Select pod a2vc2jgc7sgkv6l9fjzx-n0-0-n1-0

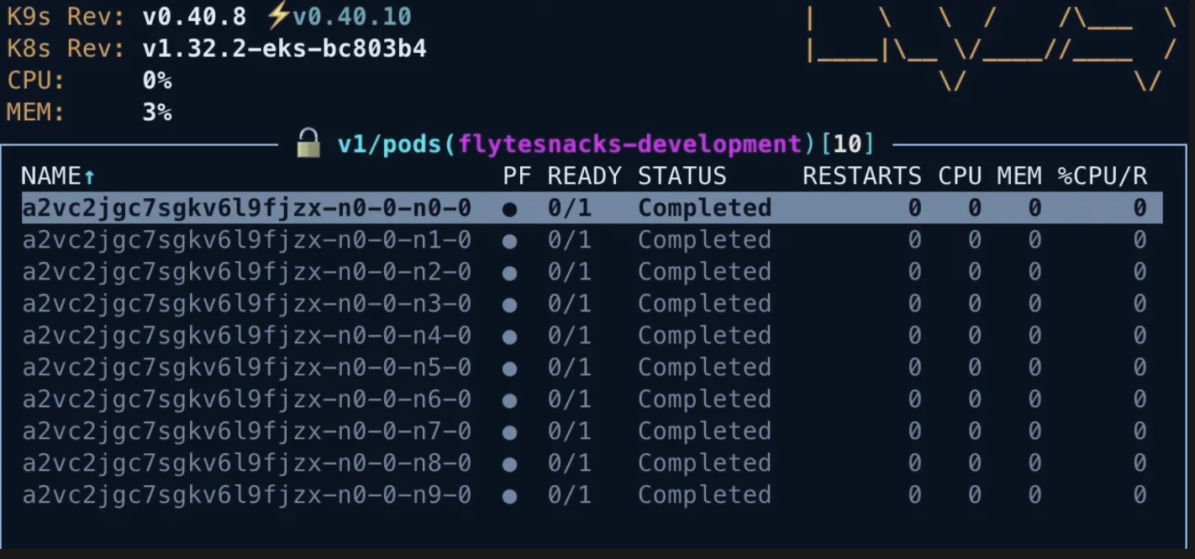(x=592, y=240)
